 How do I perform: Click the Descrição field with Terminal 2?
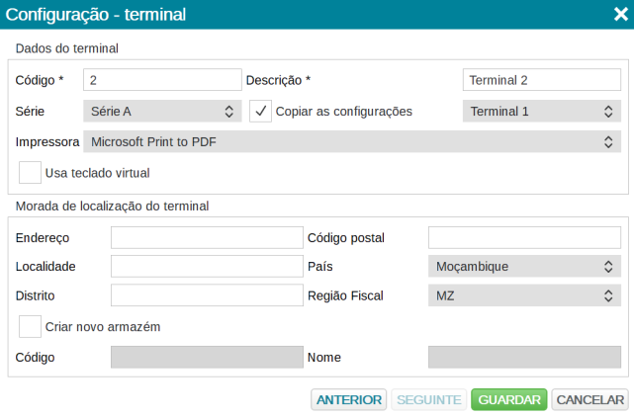tap(542, 80)
